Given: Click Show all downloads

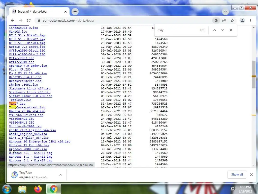Looking at the screenshot, I should point(237,175).
